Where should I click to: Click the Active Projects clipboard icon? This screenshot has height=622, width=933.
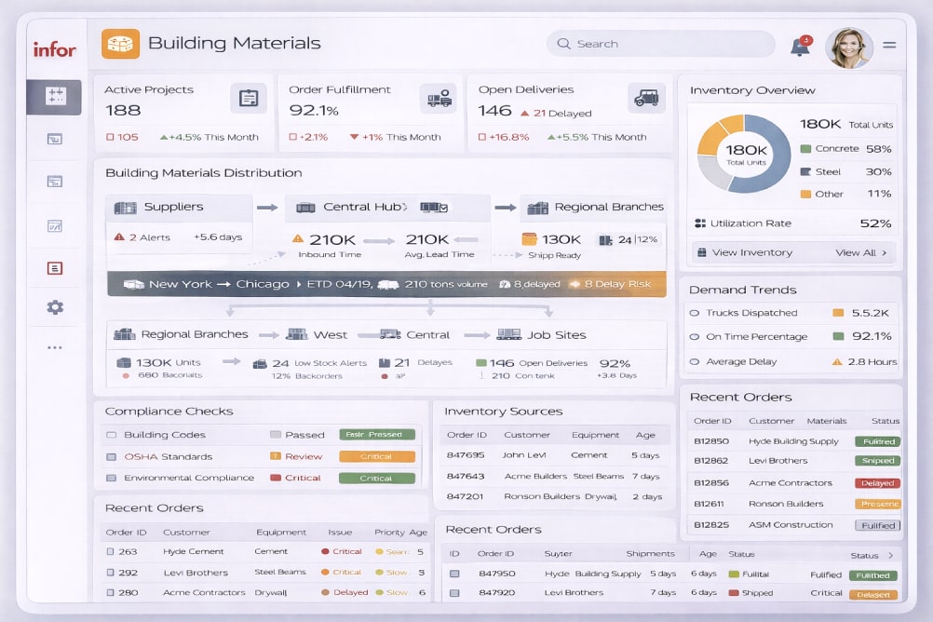coord(248,98)
